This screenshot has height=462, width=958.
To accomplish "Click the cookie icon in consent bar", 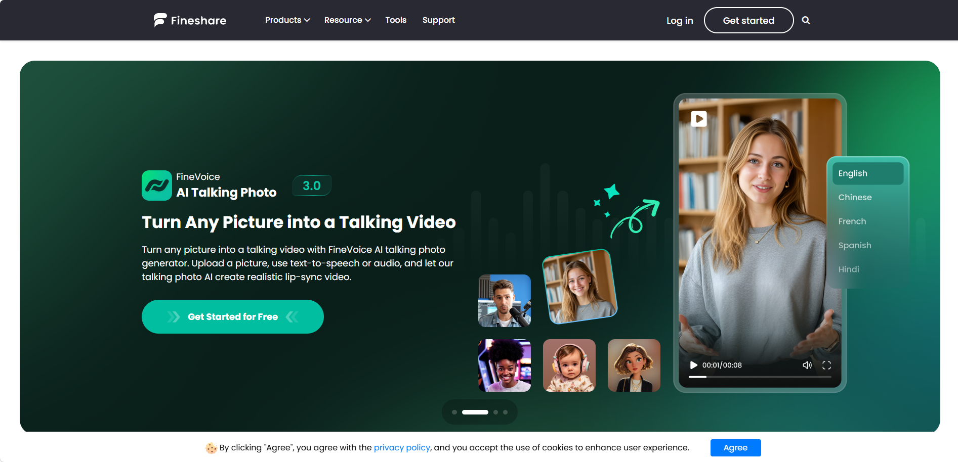I will pos(211,448).
